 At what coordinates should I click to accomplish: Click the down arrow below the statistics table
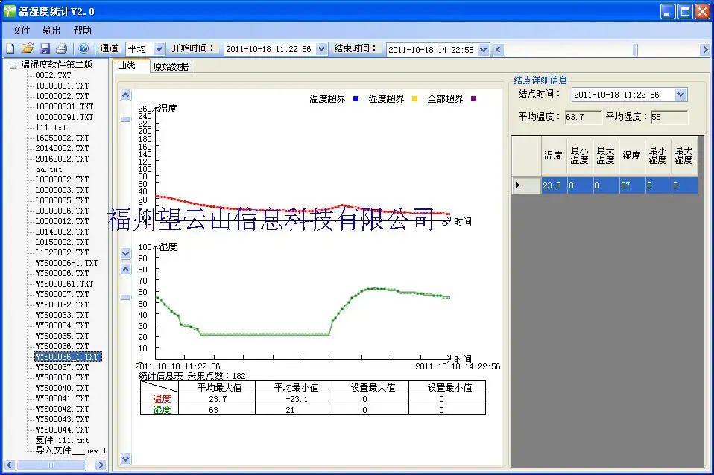point(126,459)
